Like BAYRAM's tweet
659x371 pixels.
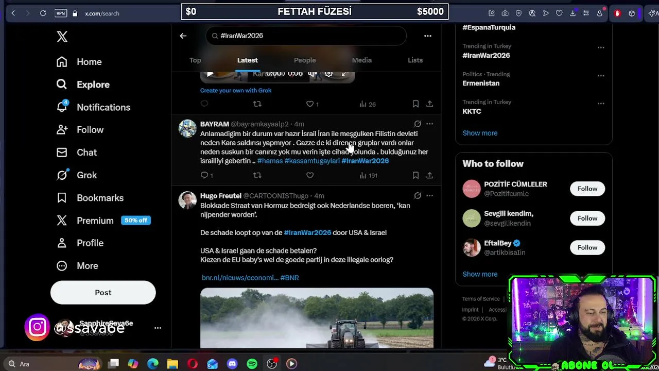[x=310, y=175]
